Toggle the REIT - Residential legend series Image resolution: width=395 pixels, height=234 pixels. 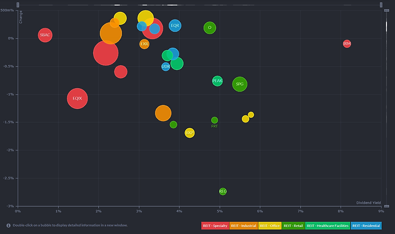[366, 226]
